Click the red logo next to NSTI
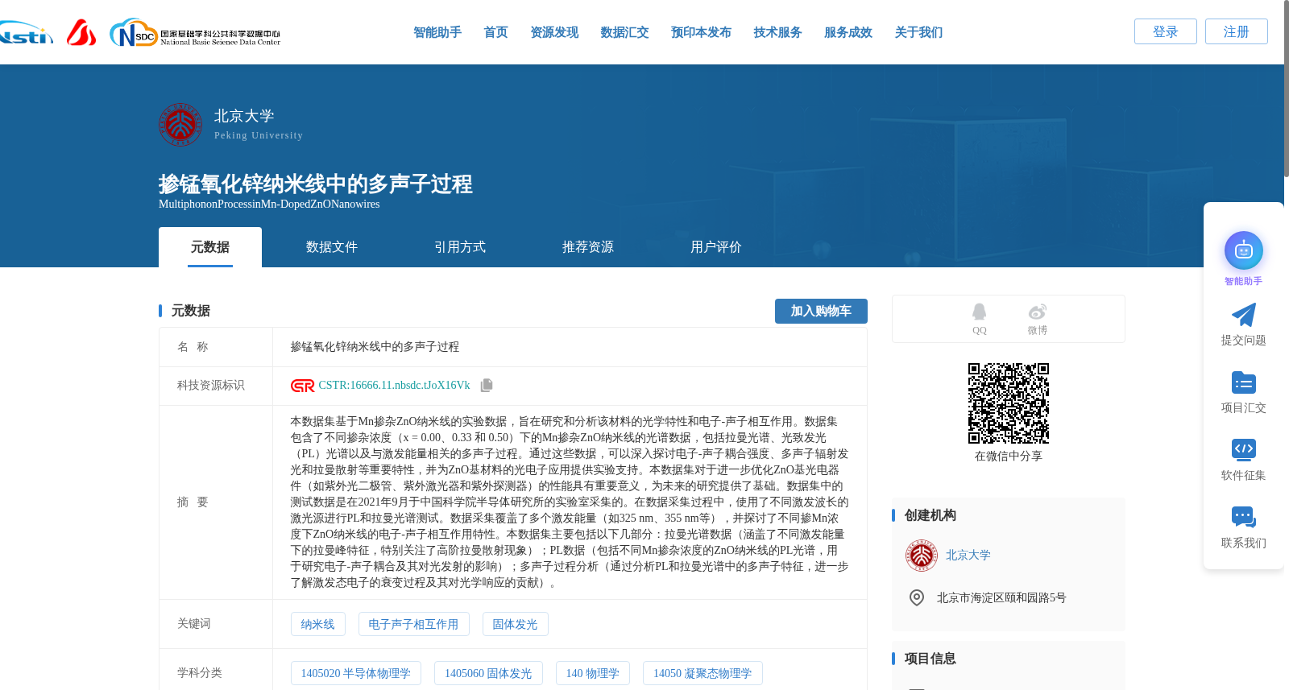 (x=81, y=33)
